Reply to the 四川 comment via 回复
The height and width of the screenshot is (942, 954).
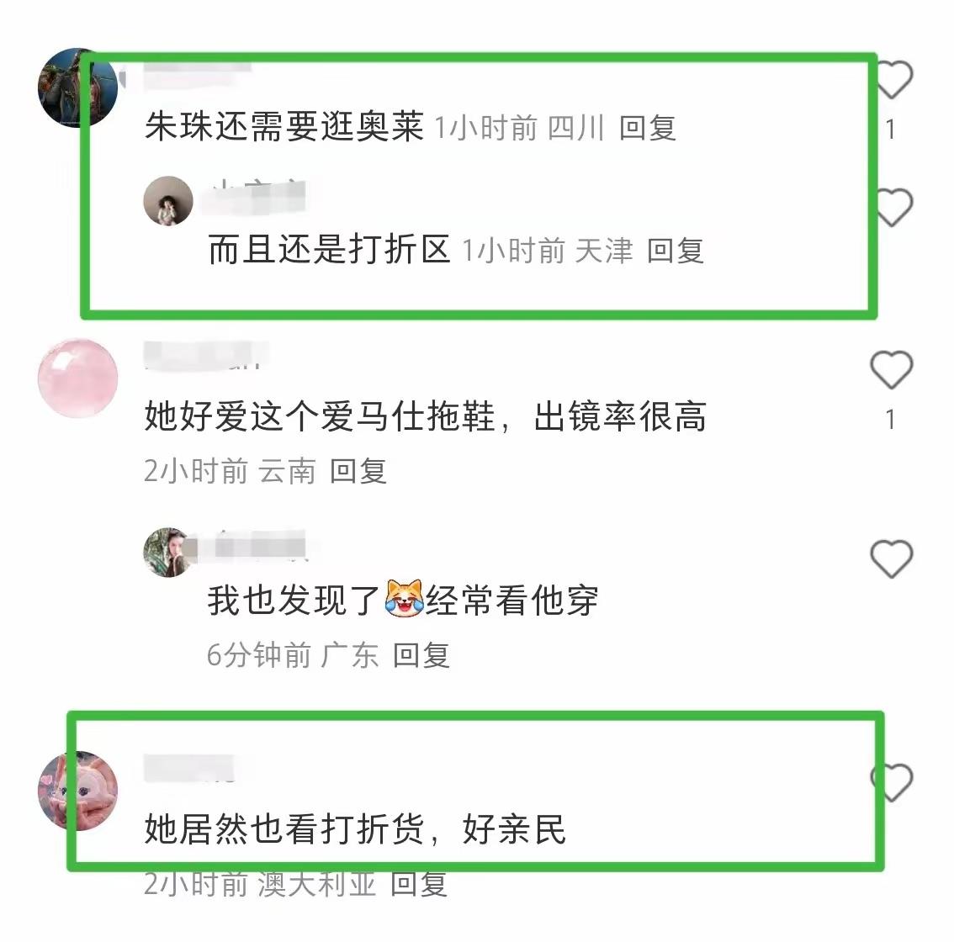tap(648, 129)
